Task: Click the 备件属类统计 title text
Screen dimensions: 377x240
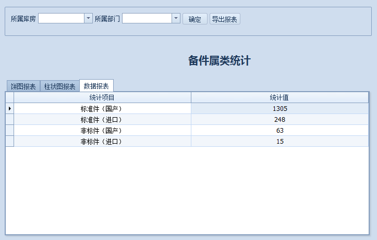Action: pyautogui.click(x=220, y=60)
